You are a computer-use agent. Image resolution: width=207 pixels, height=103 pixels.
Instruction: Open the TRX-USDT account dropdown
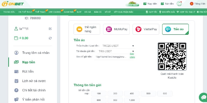point(116,51)
